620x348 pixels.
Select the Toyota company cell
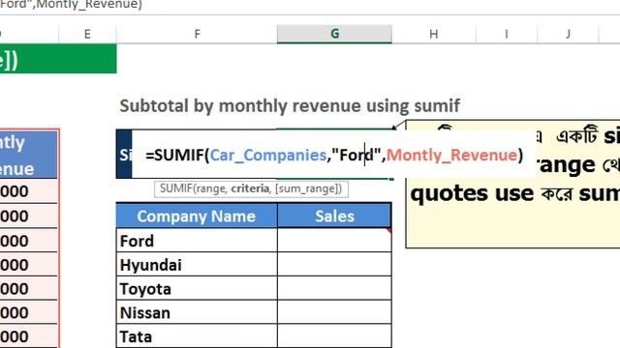pyautogui.click(x=197, y=288)
